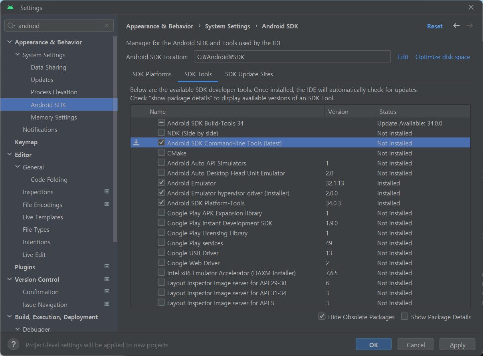This screenshot has width=483, height=356.
Task: Check Intel x86 Emulator Accelerator (HAXM installer)
Action: pos(161,272)
